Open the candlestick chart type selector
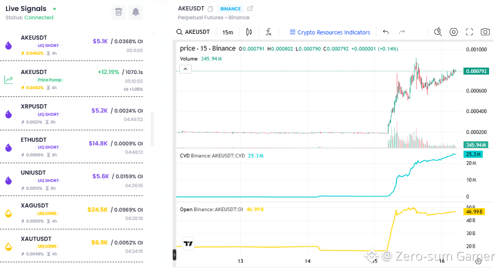Image resolution: width=499 pixels, height=269 pixels. 249,32
